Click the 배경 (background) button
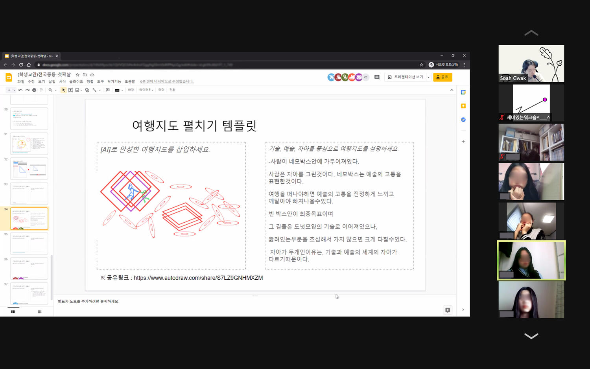 click(x=131, y=90)
